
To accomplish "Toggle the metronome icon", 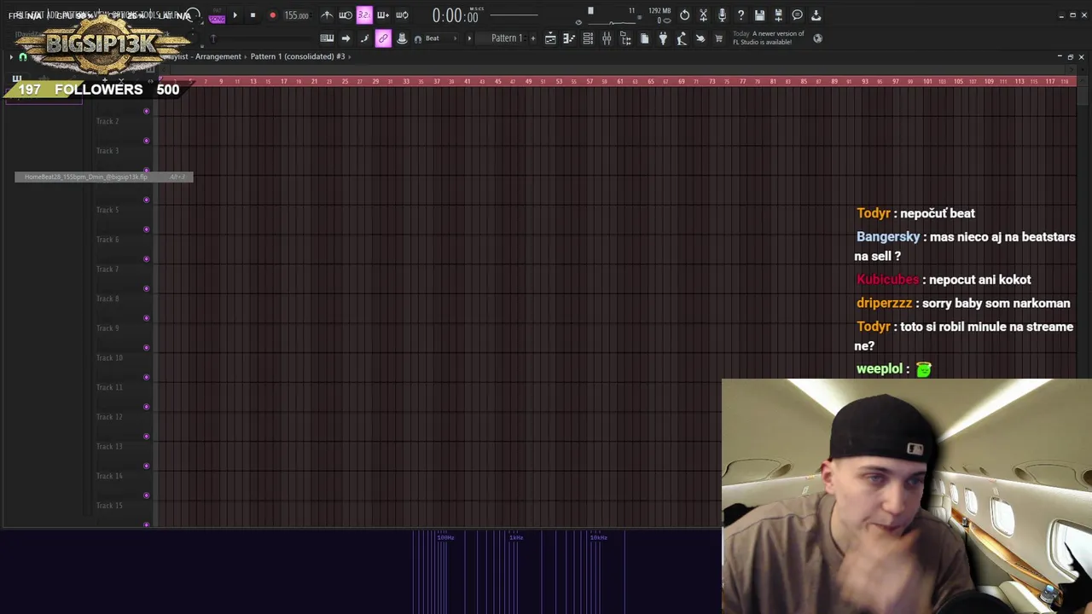I will click(327, 15).
